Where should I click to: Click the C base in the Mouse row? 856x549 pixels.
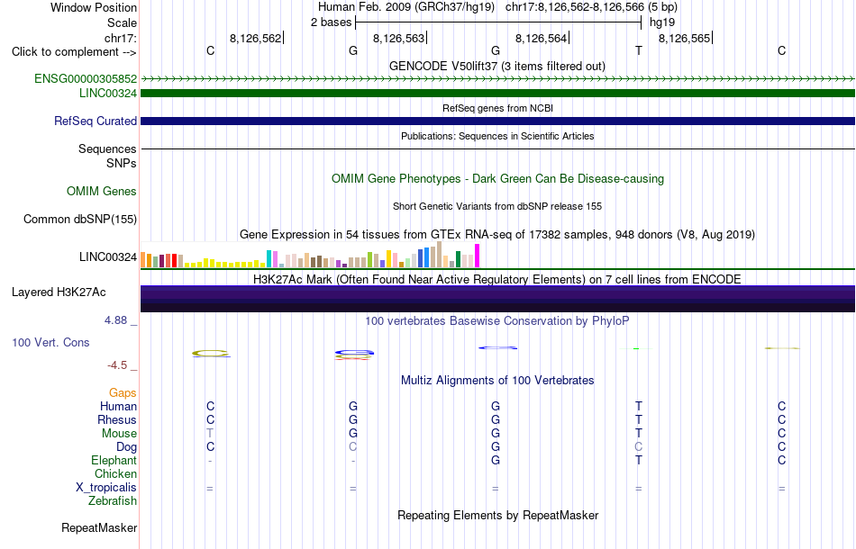tap(782, 434)
